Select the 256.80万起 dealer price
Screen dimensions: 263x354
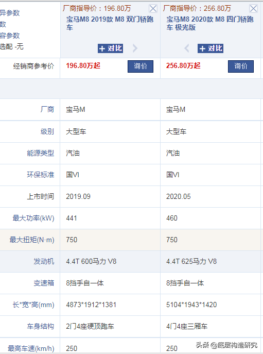(x=183, y=65)
